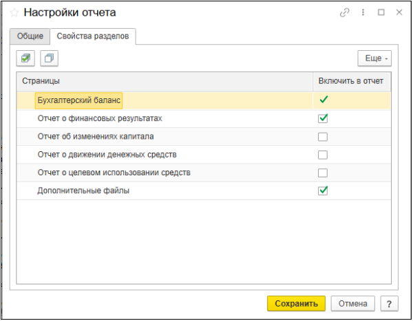Screen dimensions: 413x321
Task: Select the Дополнительные файлы row
Action: click(204, 190)
